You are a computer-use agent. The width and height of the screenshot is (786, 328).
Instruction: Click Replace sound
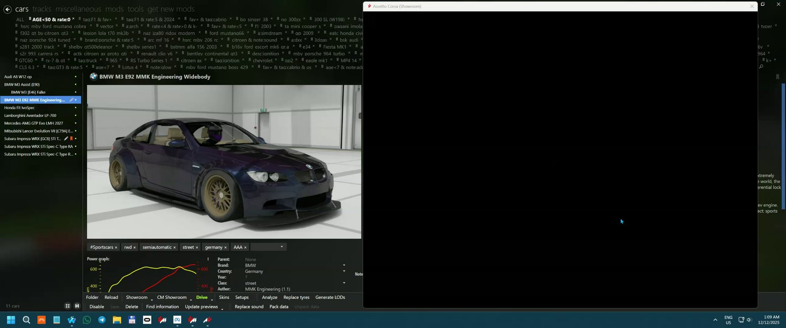point(249,307)
